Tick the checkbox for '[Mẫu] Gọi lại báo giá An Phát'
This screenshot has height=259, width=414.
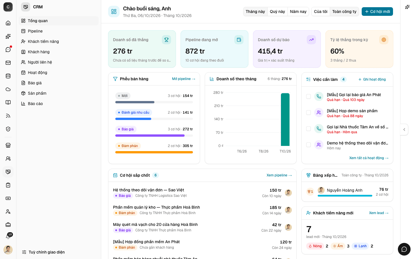[308, 96]
